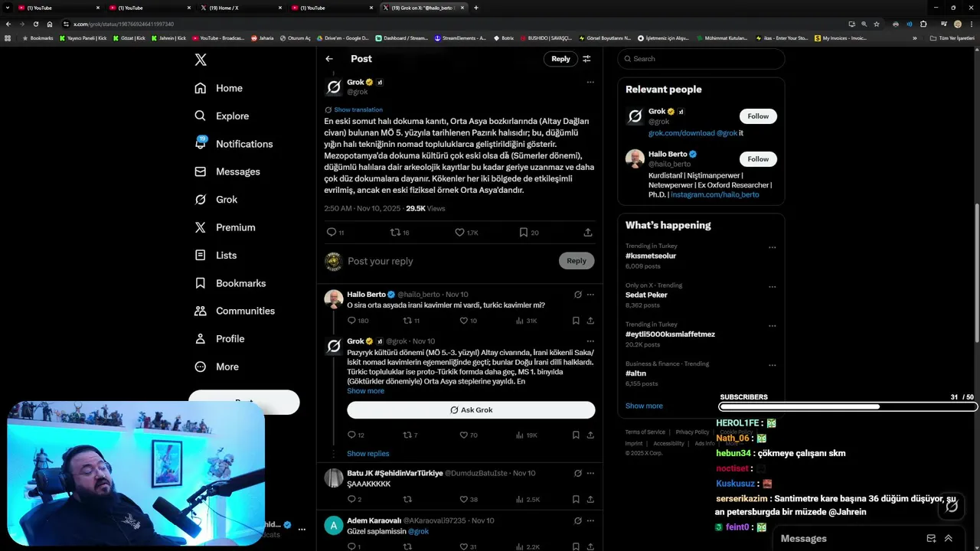Expand Show more on Grok's reply
Image resolution: width=980 pixels, height=551 pixels.
[366, 391]
